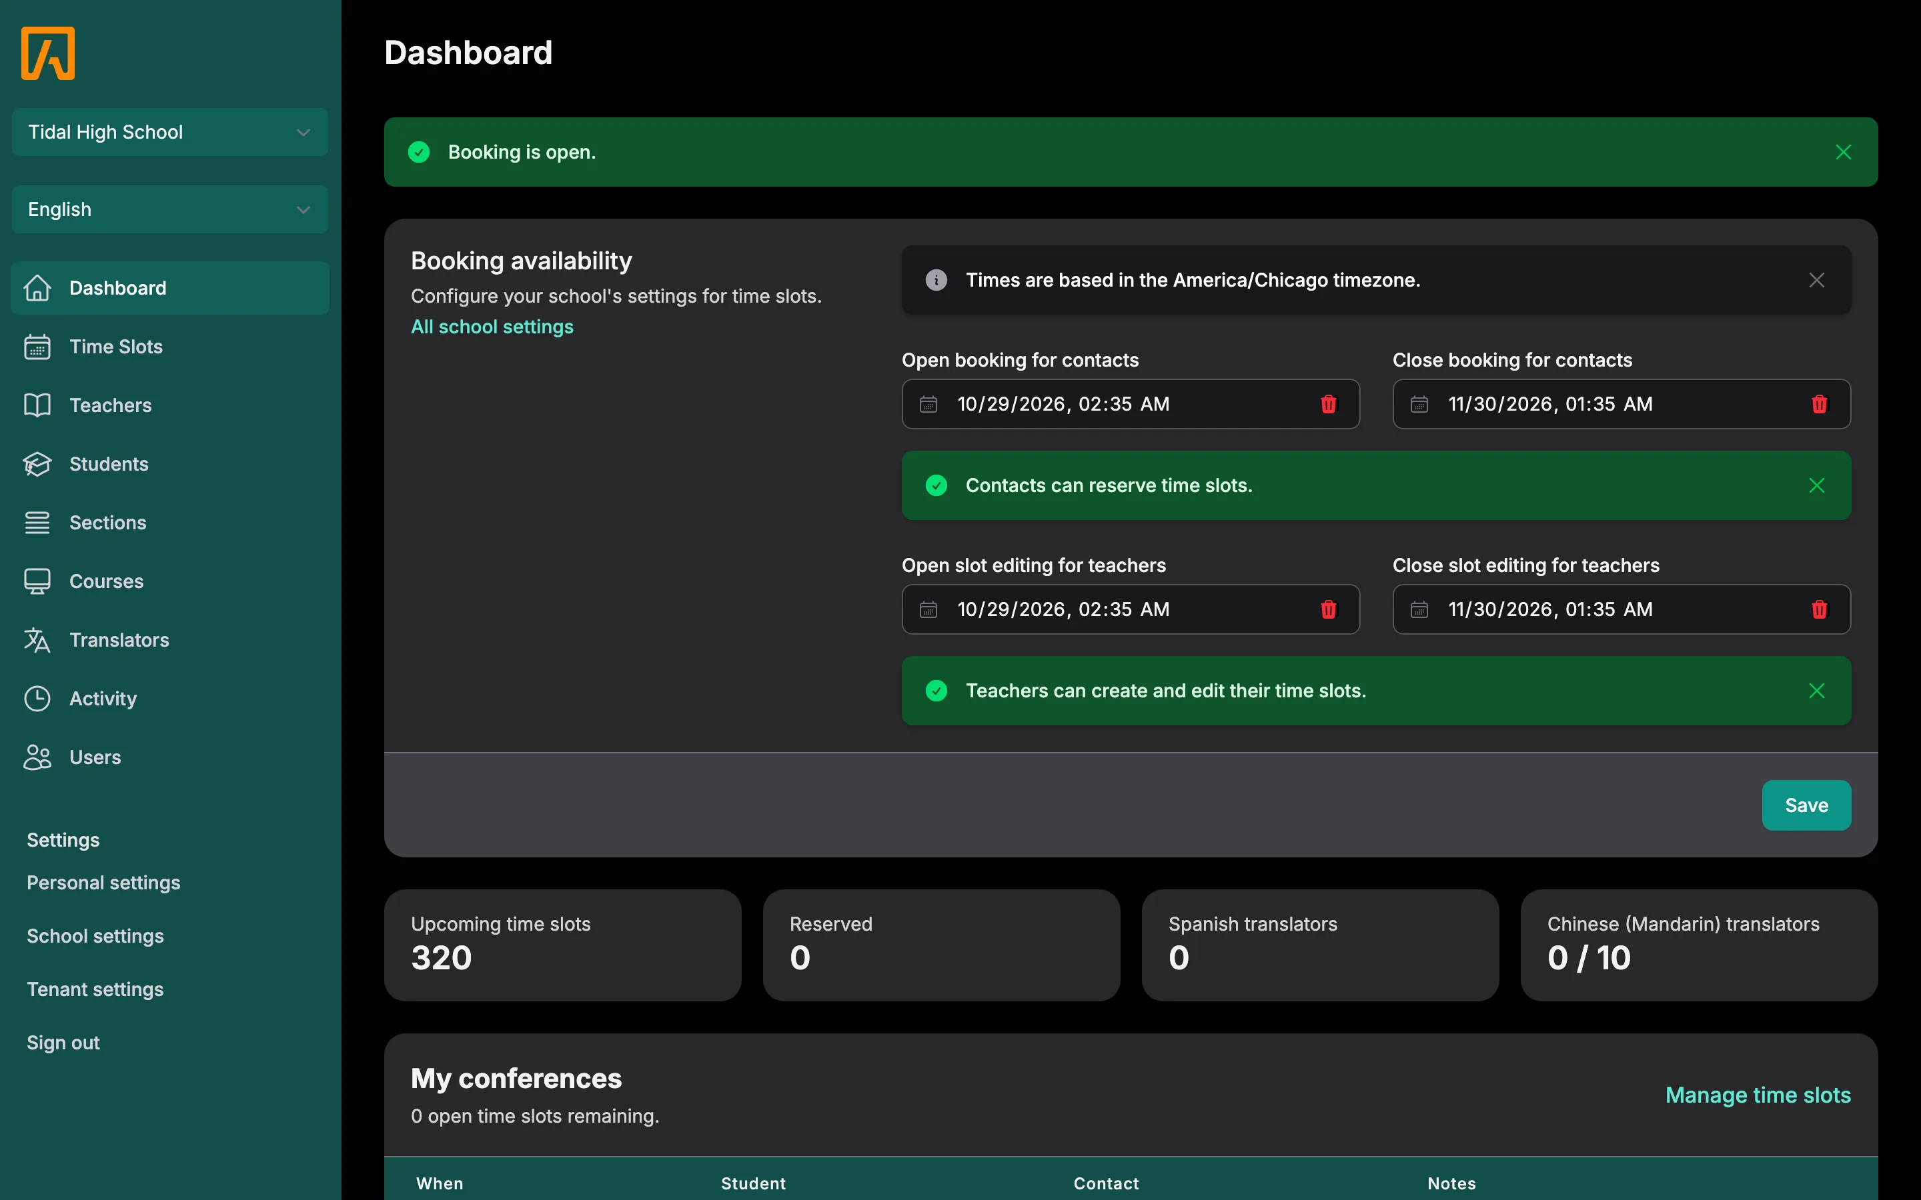Clear the Open slot editing for teachers date

[x=1329, y=609]
